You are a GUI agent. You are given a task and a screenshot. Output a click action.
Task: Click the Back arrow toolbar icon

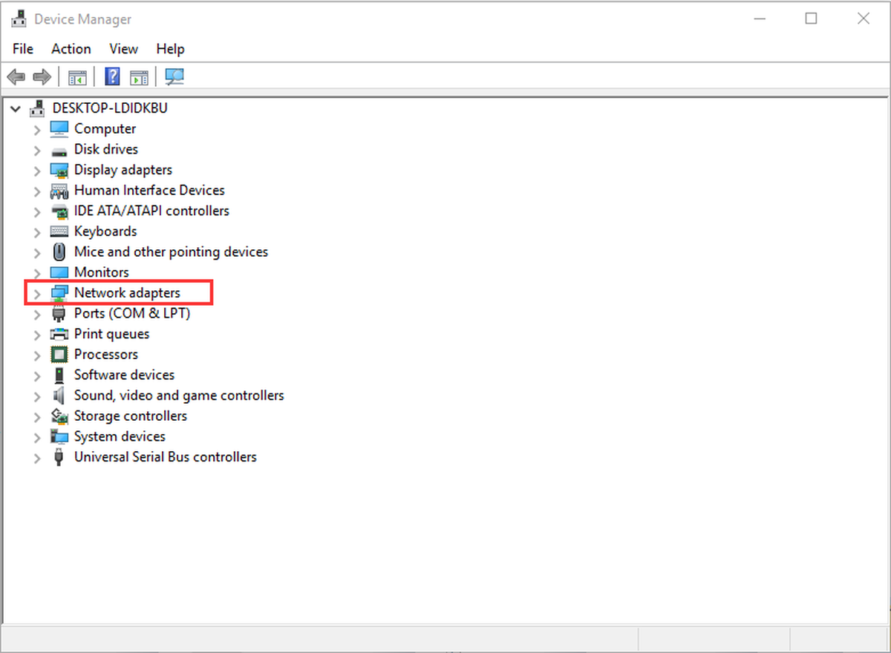[x=16, y=76]
